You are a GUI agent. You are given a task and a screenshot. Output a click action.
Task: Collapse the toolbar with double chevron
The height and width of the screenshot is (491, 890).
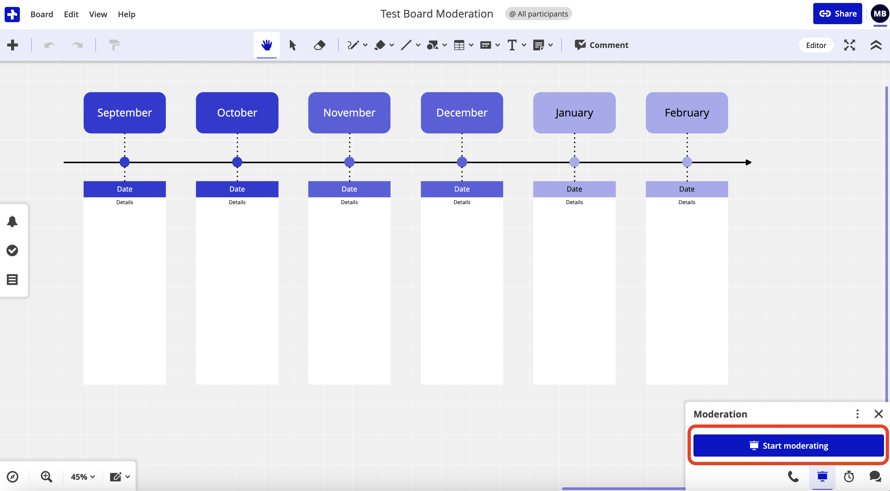pos(876,45)
